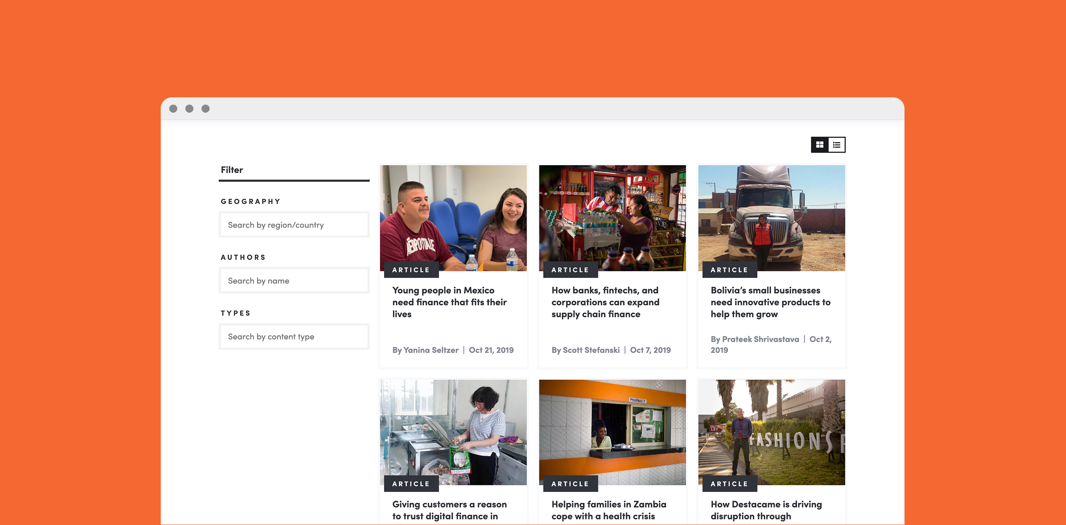
Task: Click author name Yanina Seltzer
Action: [x=430, y=350]
